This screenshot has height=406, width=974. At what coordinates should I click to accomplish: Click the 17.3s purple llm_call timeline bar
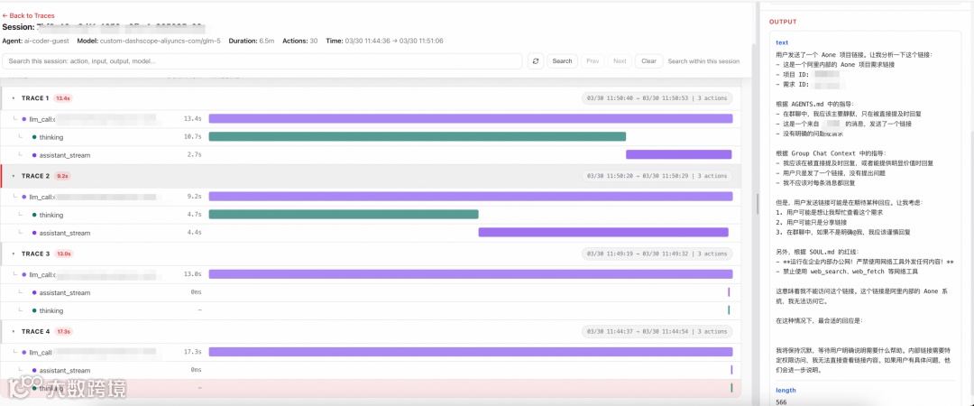[471, 352]
